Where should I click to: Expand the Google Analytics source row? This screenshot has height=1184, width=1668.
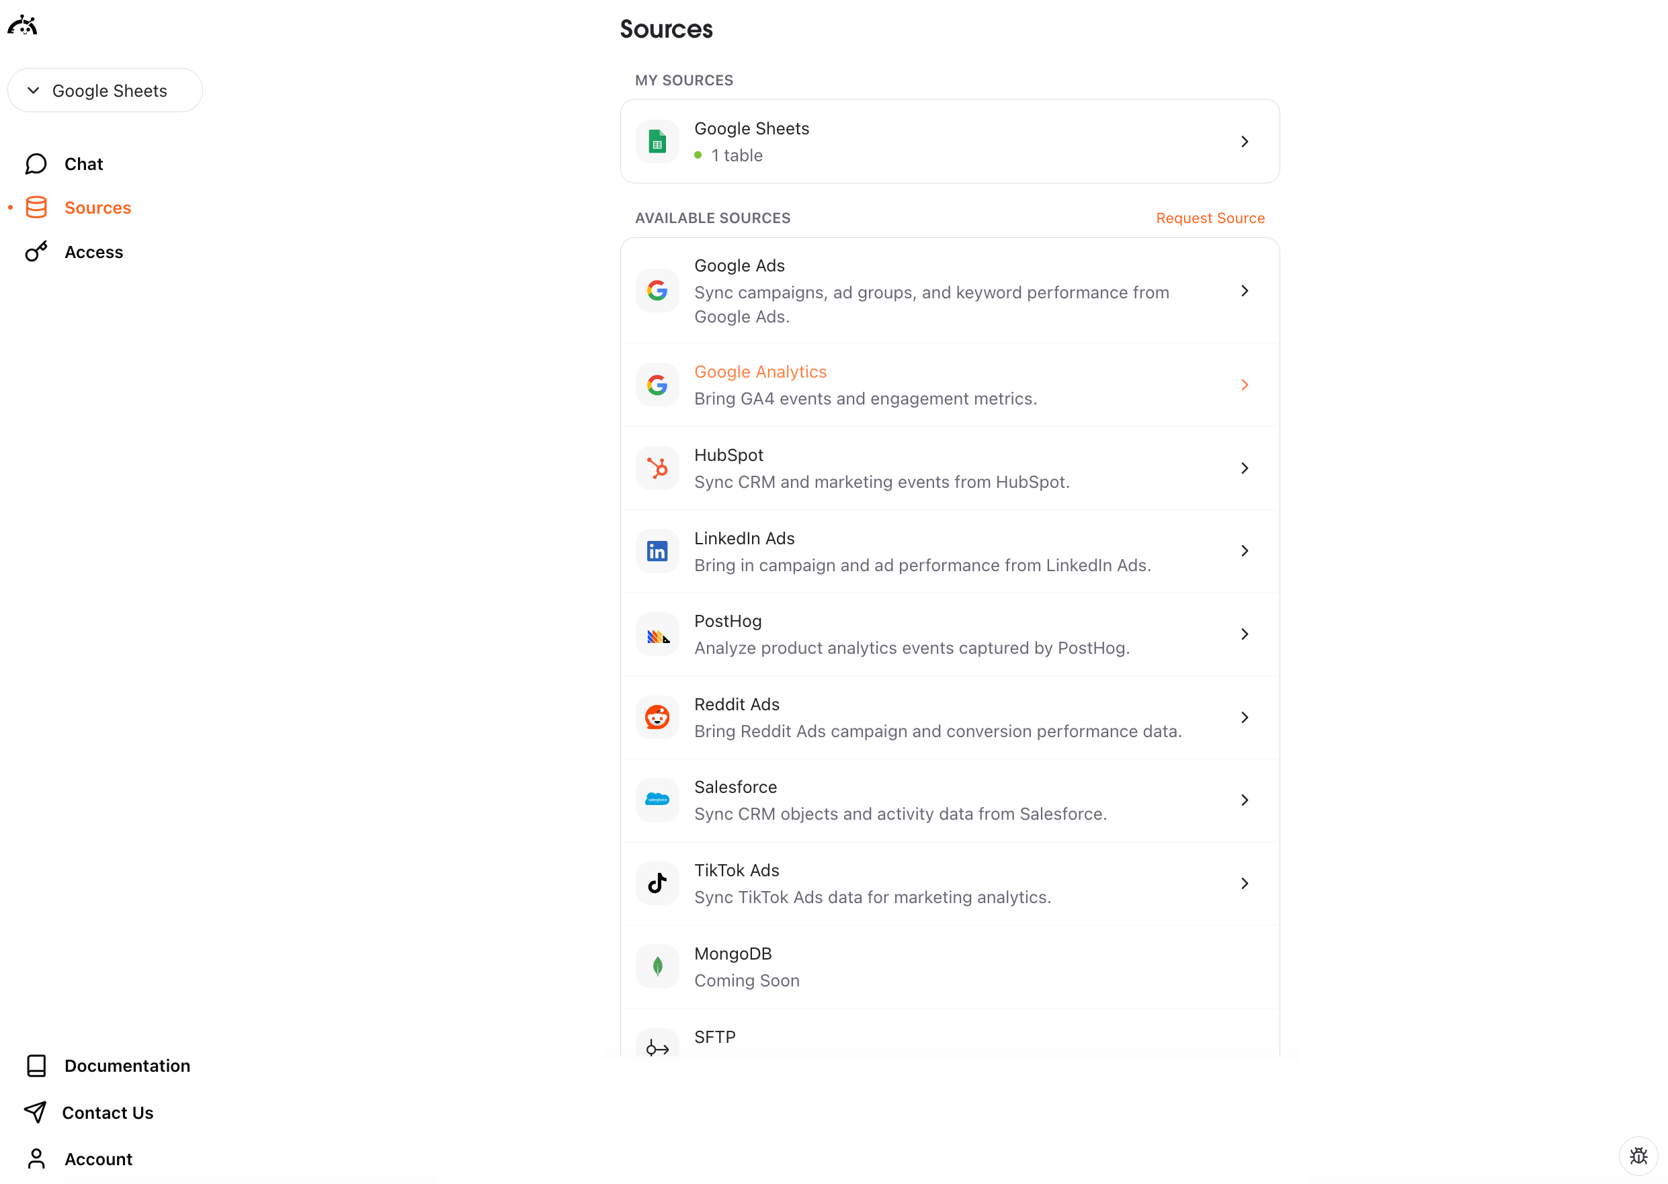point(1245,385)
